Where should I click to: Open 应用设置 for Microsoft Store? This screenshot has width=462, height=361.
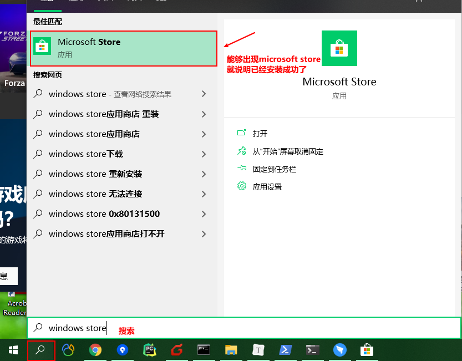point(267,187)
